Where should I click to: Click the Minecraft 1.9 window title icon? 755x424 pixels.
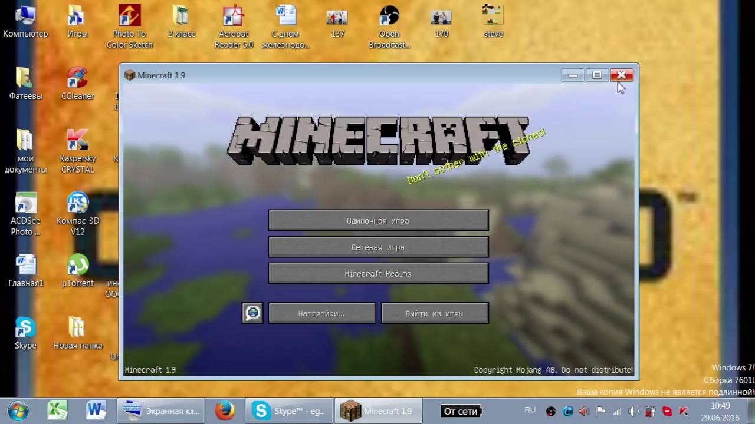(130, 75)
